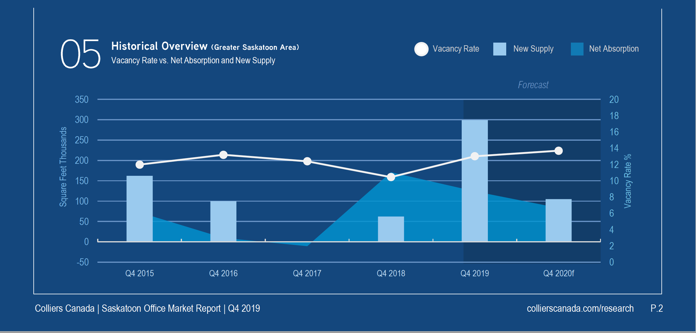The height and width of the screenshot is (333, 696).
Task: Click the '-50' left axis value
Action: tap(82, 262)
